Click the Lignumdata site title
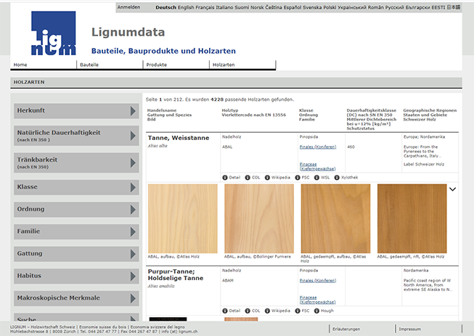 coord(128,32)
